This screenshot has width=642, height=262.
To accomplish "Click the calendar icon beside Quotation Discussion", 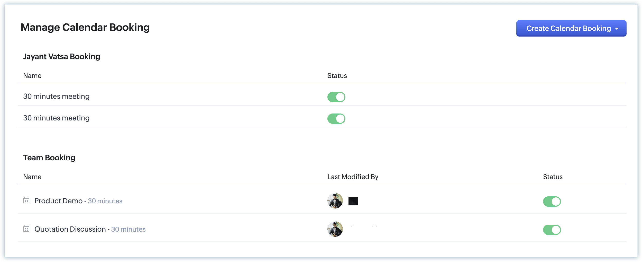I will pyautogui.click(x=26, y=229).
